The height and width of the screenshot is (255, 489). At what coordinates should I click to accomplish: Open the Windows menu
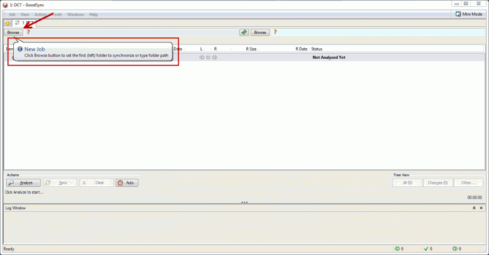click(75, 14)
